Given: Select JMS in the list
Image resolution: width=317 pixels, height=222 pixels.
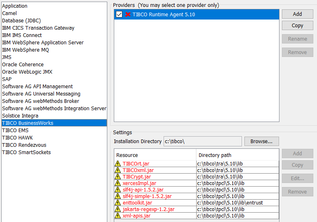Looking at the screenshot, I should click(54, 57).
